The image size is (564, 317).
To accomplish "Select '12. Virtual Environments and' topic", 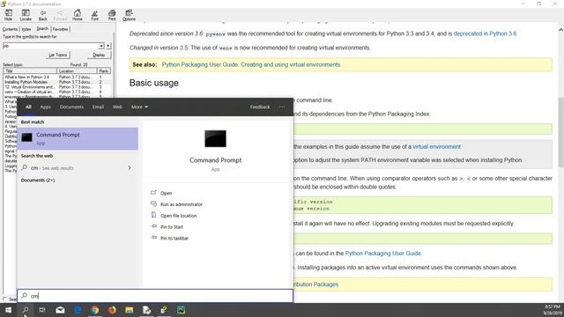I will coord(29,87).
